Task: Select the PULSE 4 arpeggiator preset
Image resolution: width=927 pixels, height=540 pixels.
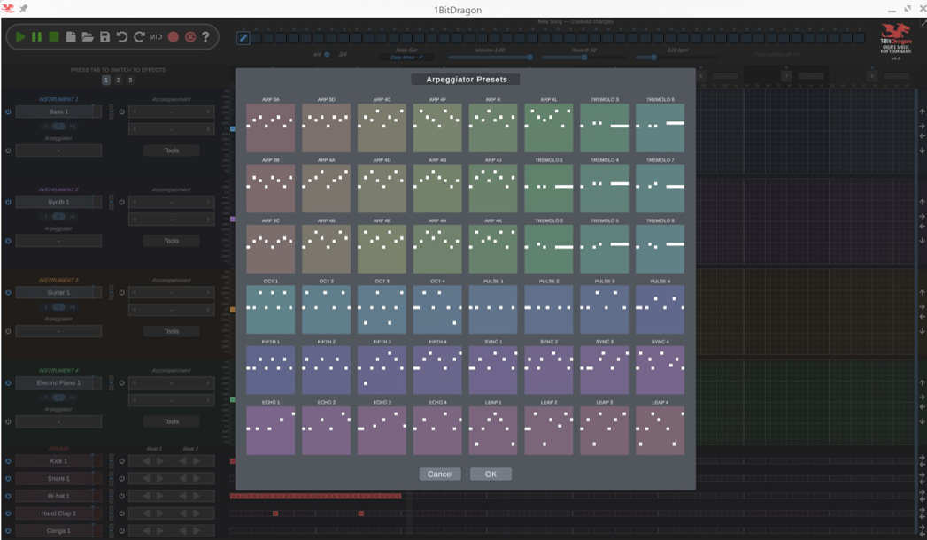Action: pyautogui.click(x=660, y=309)
